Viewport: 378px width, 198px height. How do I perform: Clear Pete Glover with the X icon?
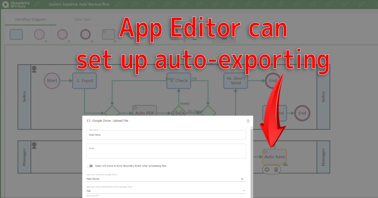(242, 179)
